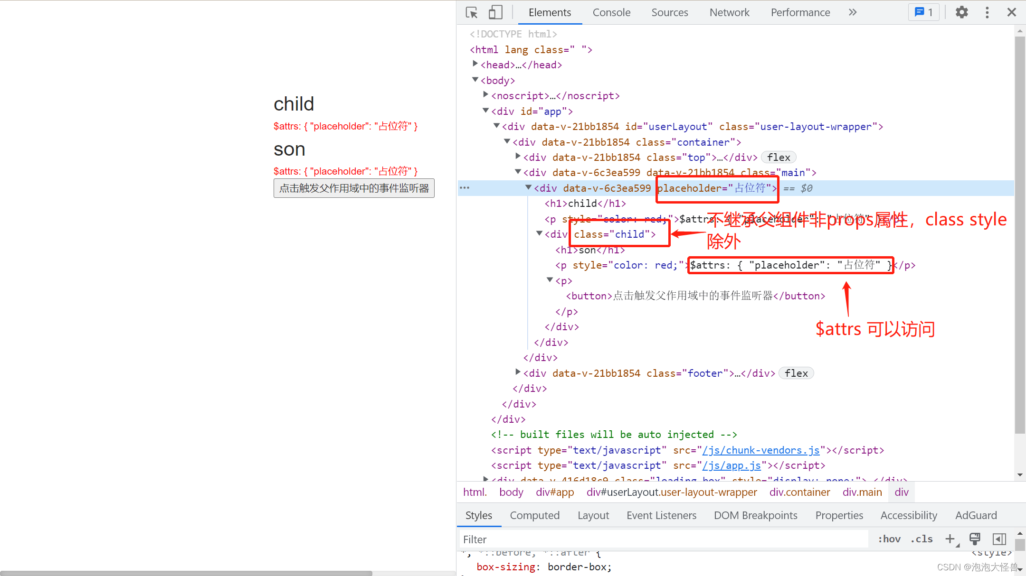The image size is (1026, 576).
Task: Select div.main in the breadcrumb
Action: click(862, 492)
